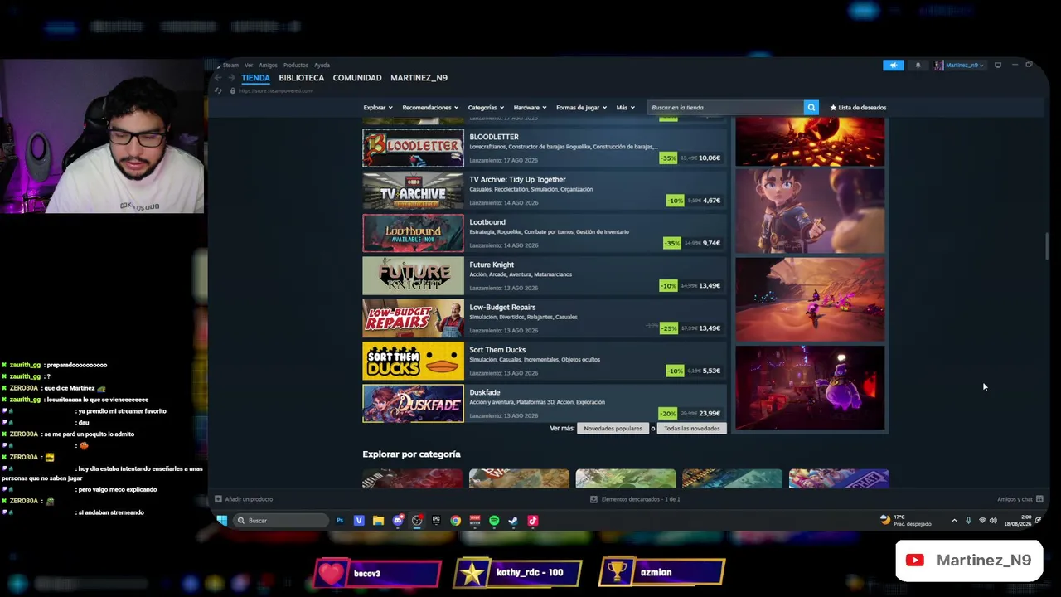The height and width of the screenshot is (597, 1061).
Task: Expand the Recomendaciones dropdown
Action: point(429,107)
